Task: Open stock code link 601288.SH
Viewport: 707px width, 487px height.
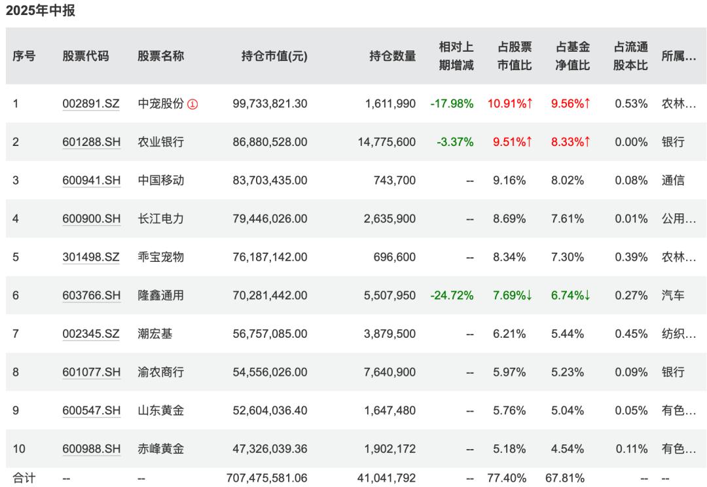Action: tap(92, 142)
